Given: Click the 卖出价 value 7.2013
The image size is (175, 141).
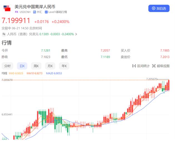Looking at the screenshot, I should 165,57.
